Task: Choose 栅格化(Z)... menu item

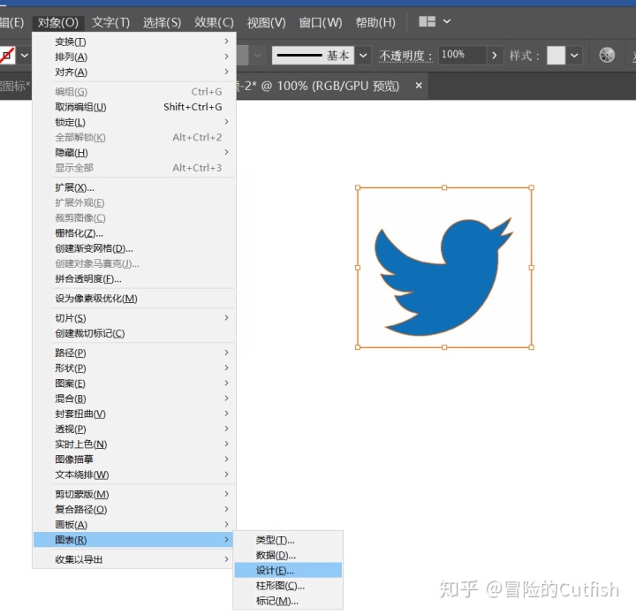Action: pyautogui.click(x=134, y=233)
